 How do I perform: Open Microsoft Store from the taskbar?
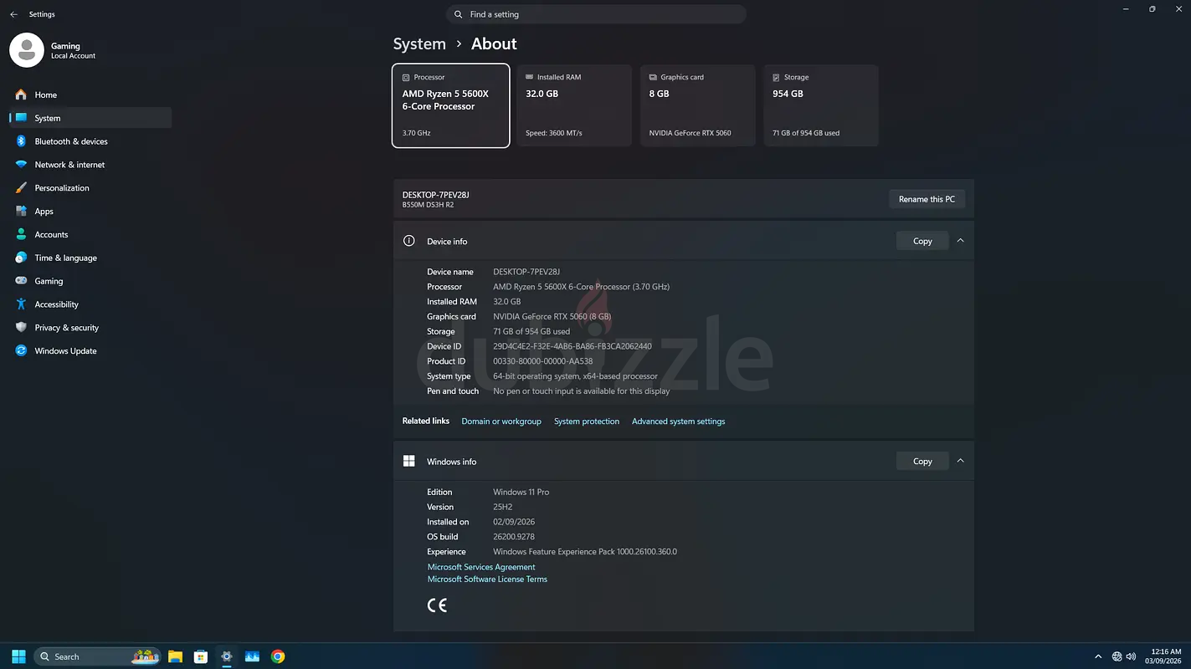coord(201,656)
